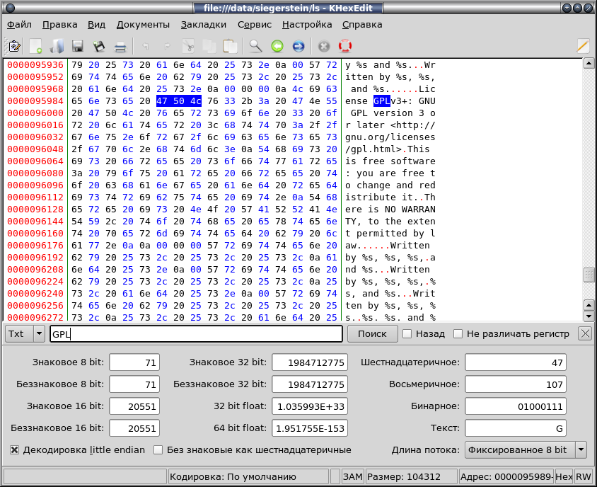597x487 pixels.
Task: Click the Размер: 104312 status entry
Action: (411, 476)
